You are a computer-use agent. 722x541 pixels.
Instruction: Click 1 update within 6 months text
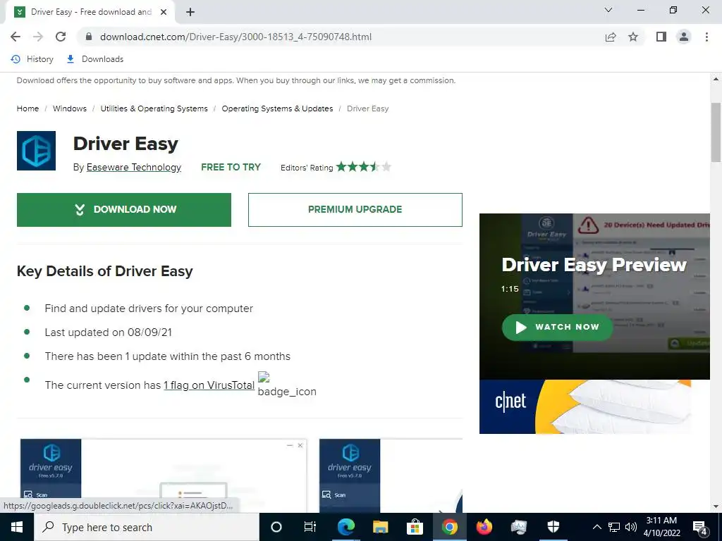[x=168, y=356]
